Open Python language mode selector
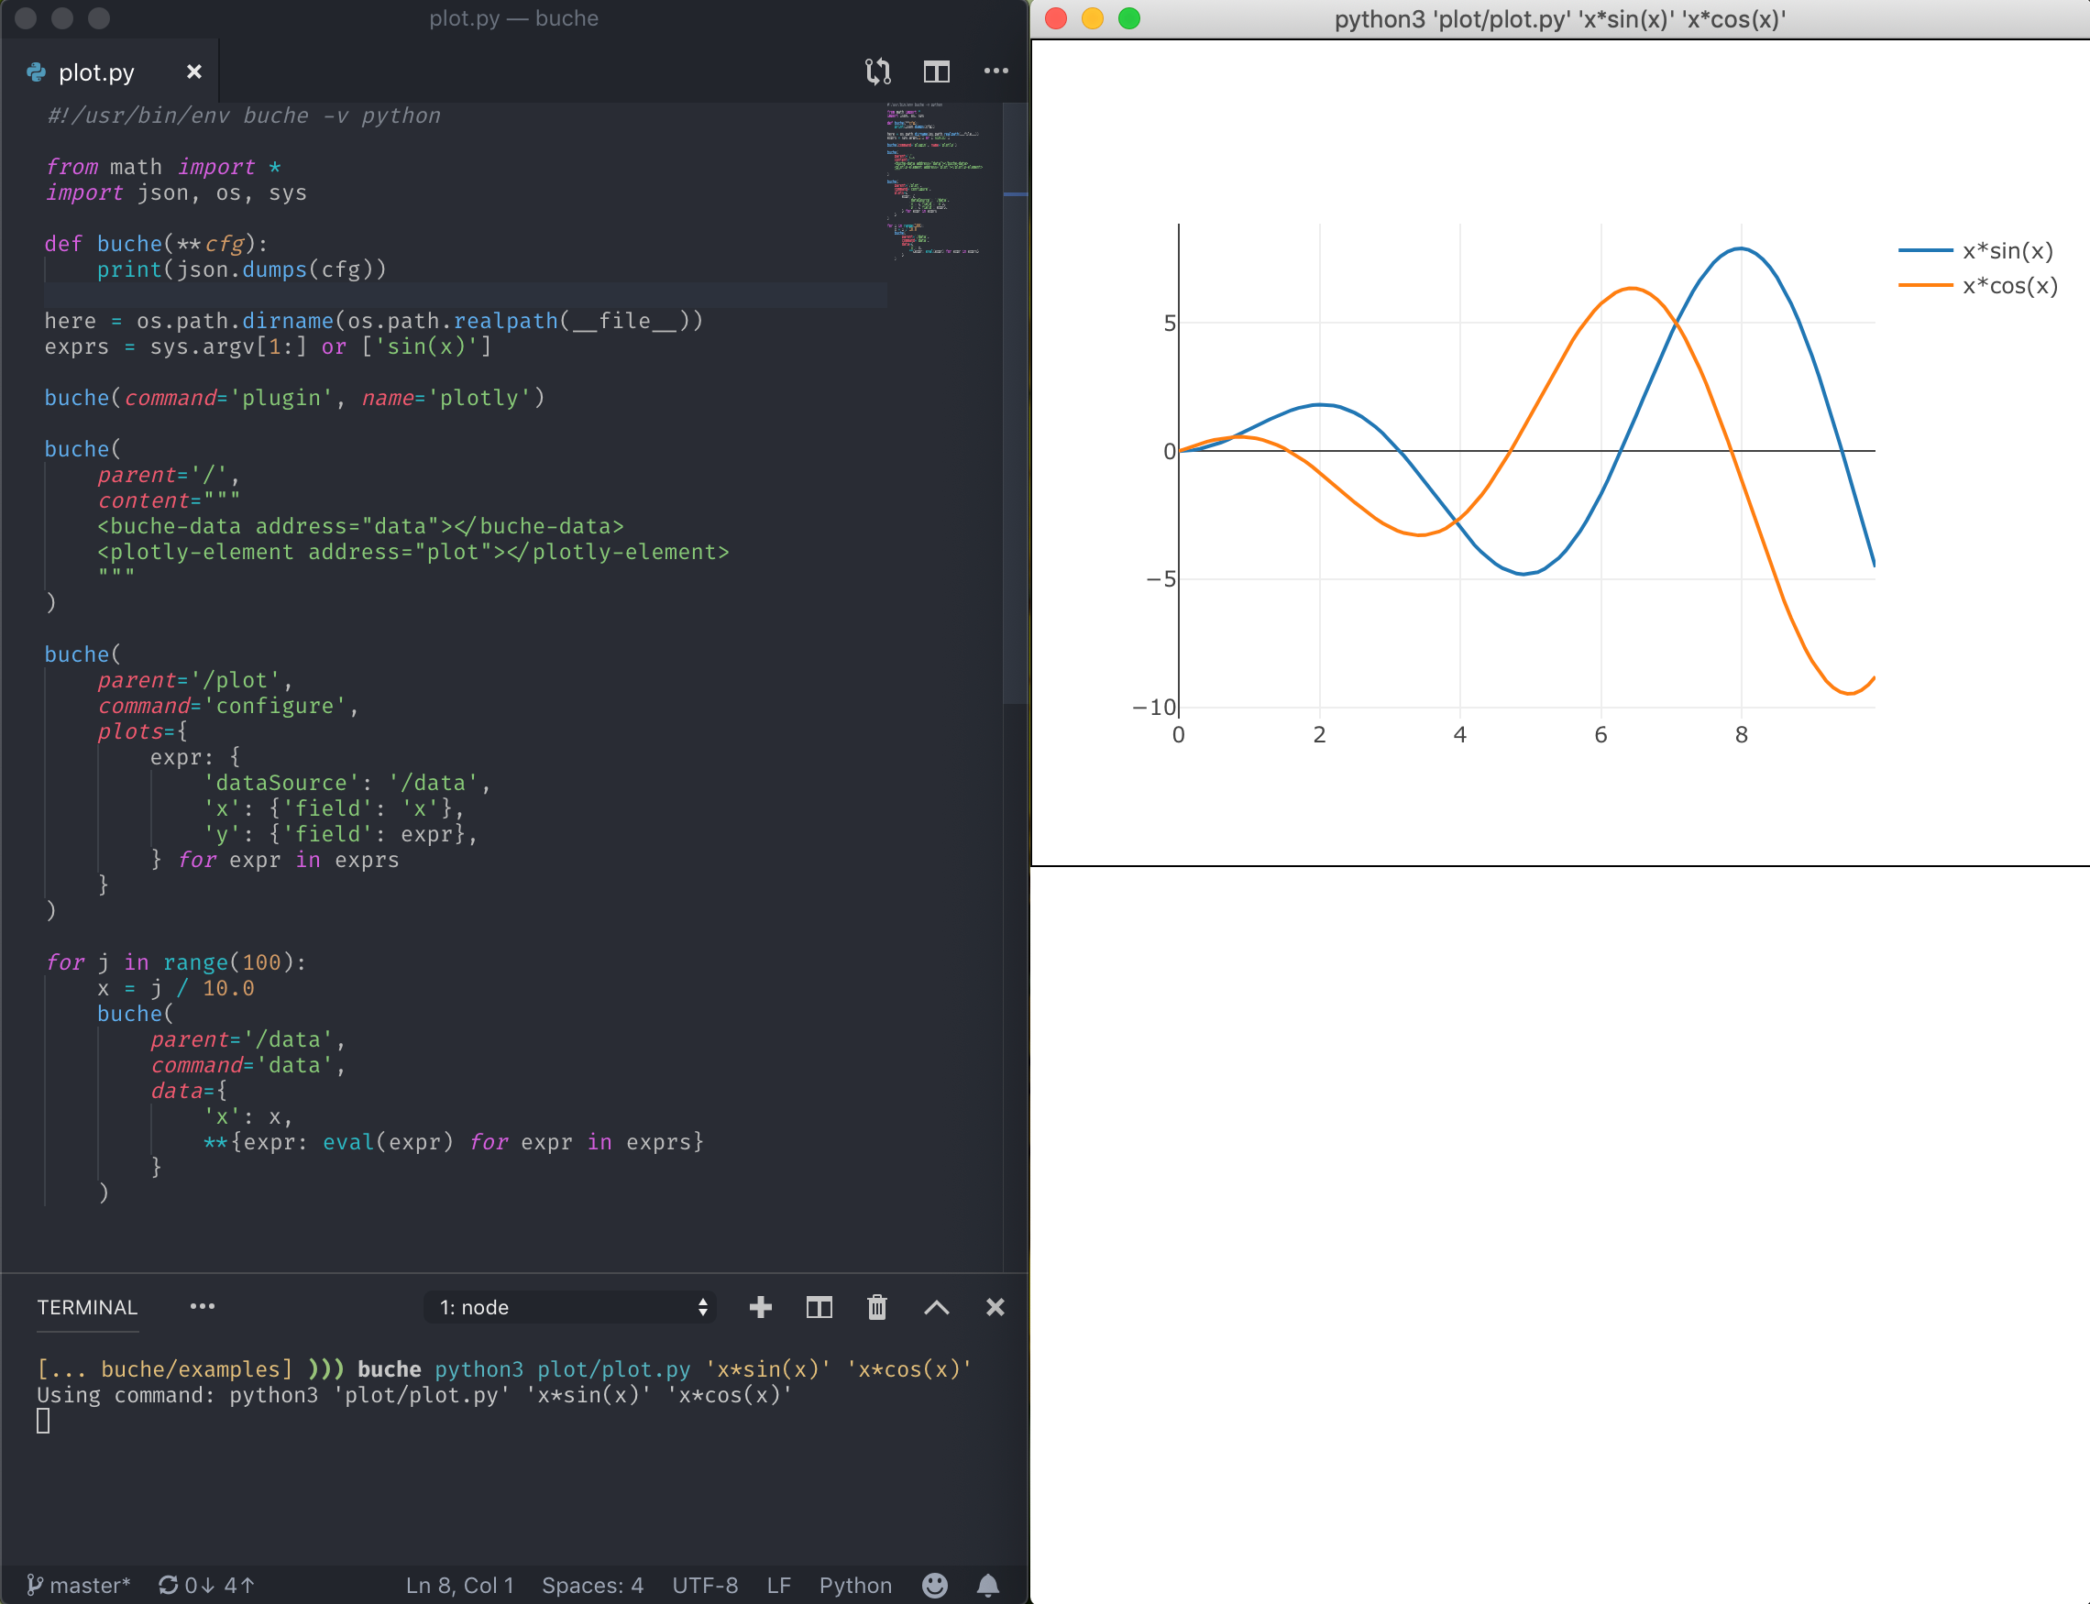The image size is (2090, 1604). 854,1585
